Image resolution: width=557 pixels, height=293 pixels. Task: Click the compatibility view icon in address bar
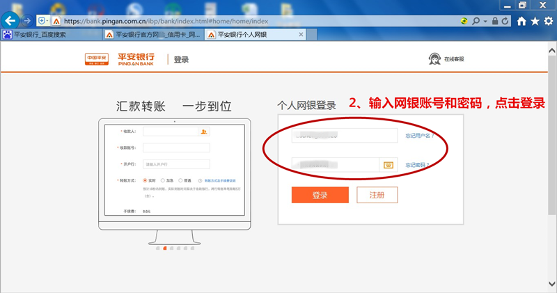click(x=464, y=21)
